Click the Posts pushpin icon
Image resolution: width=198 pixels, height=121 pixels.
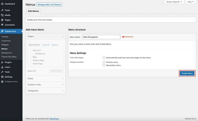[x=2, y=10]
